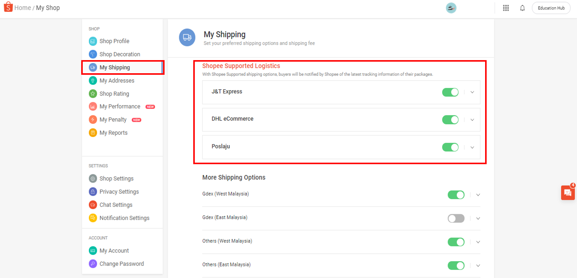This screenshot has height=278, width=577.
Task: Click the notification bell icon
Action: [x=522, y=8]
